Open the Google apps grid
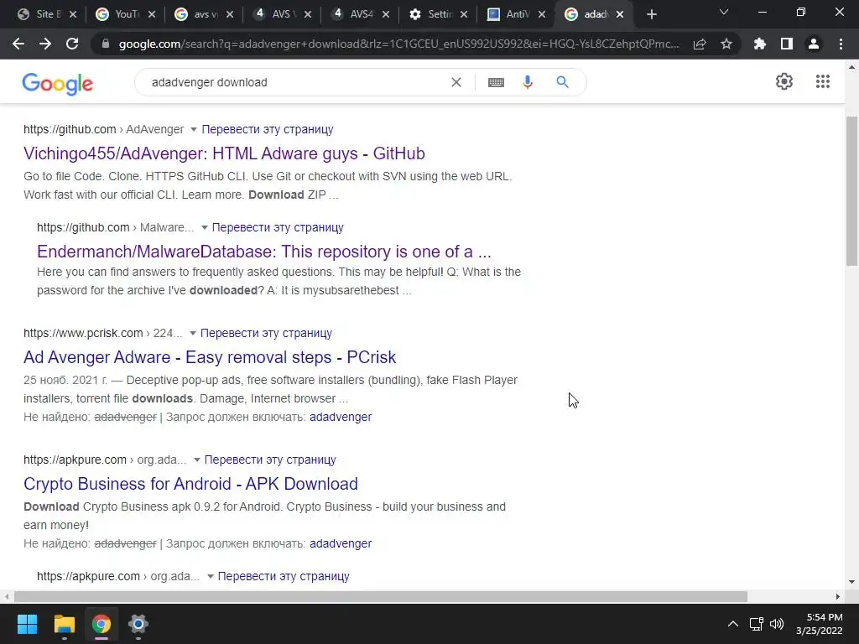859x644 pixels. [x=822, y=81]
